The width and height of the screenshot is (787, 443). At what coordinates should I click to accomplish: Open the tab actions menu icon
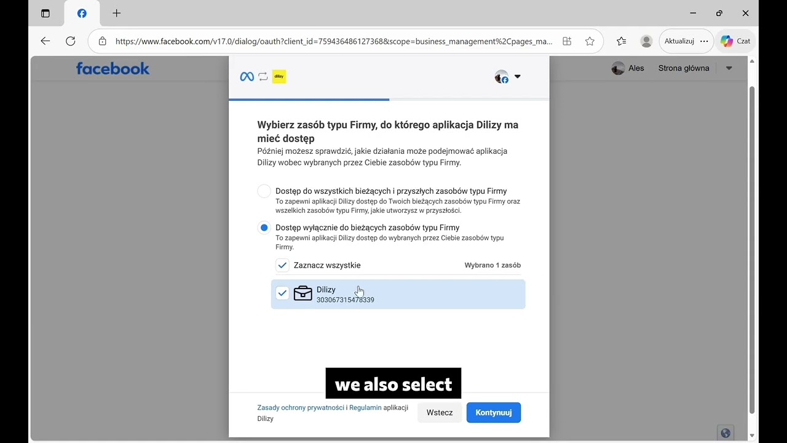[x=45, y=13]
